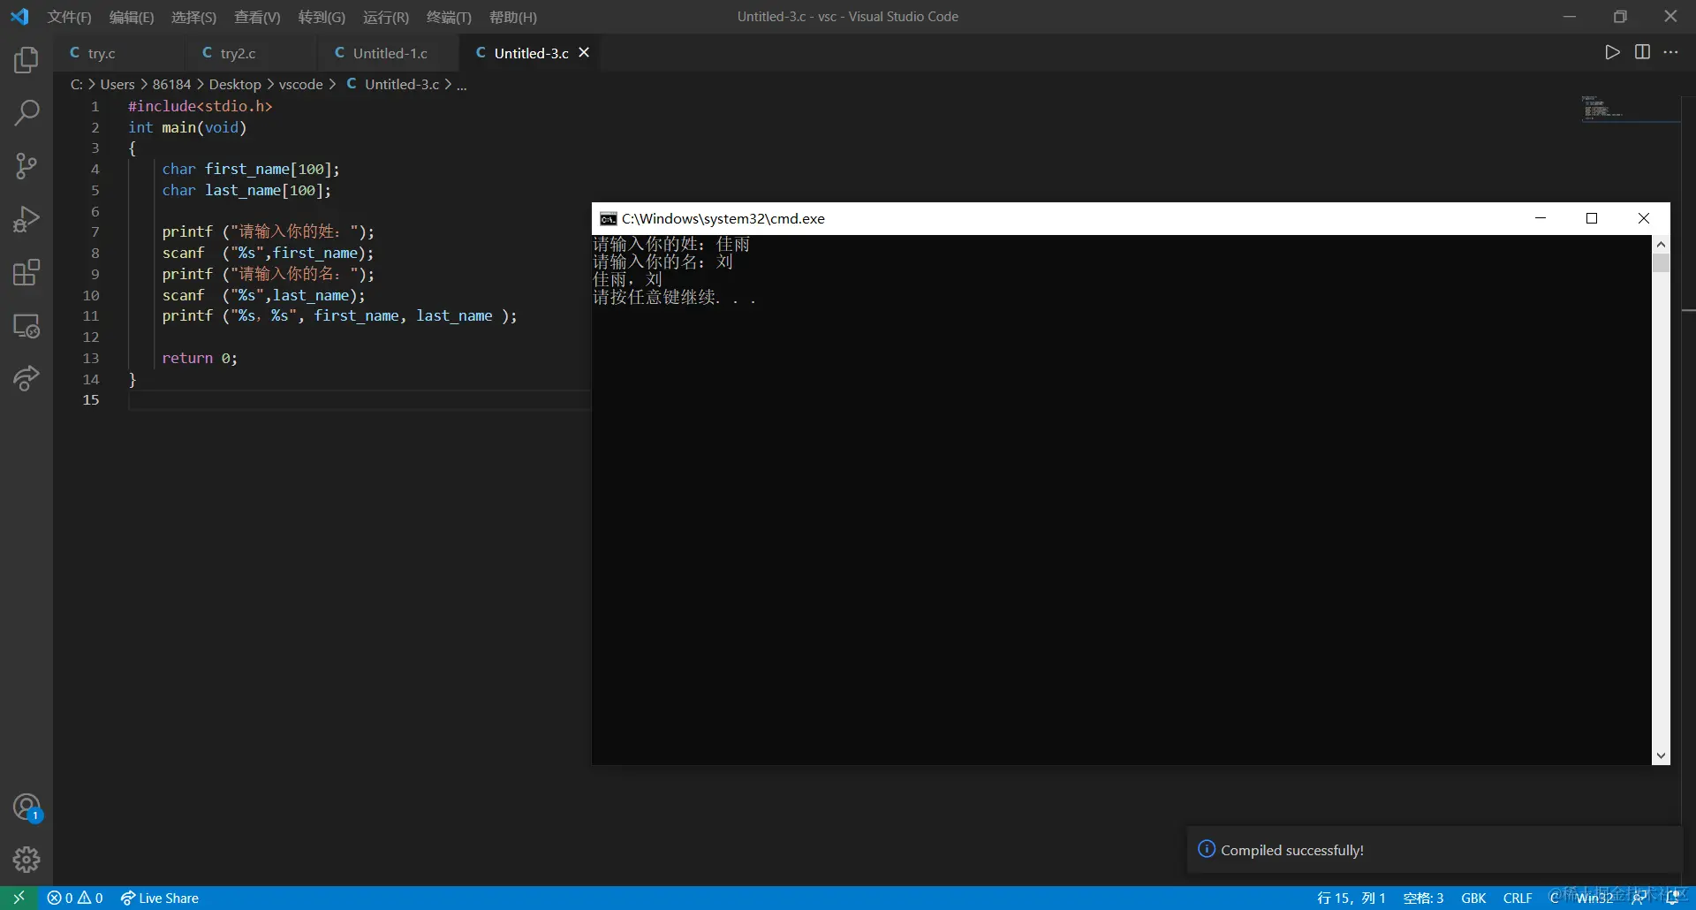Click line number 13 in the gutter
Viewport: 1696px width, 910px height.
pyautogui.click(x=91, y=358)
